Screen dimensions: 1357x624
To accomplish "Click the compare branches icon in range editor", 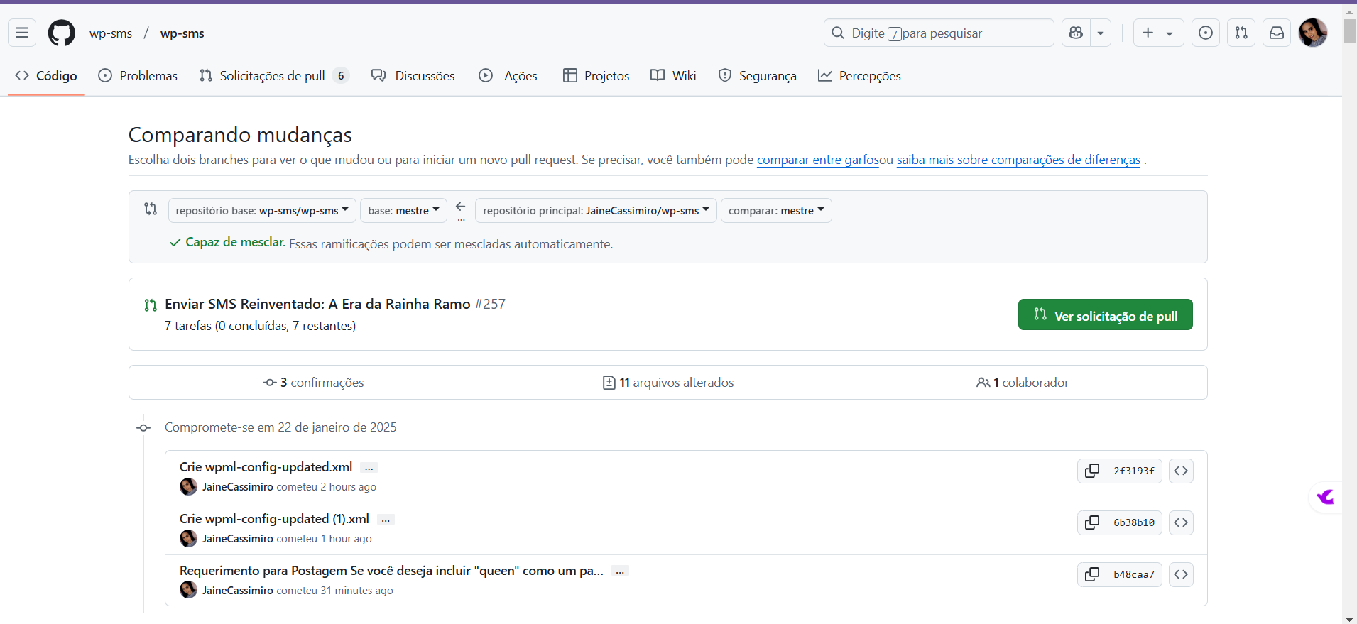I will pos(151,209).
